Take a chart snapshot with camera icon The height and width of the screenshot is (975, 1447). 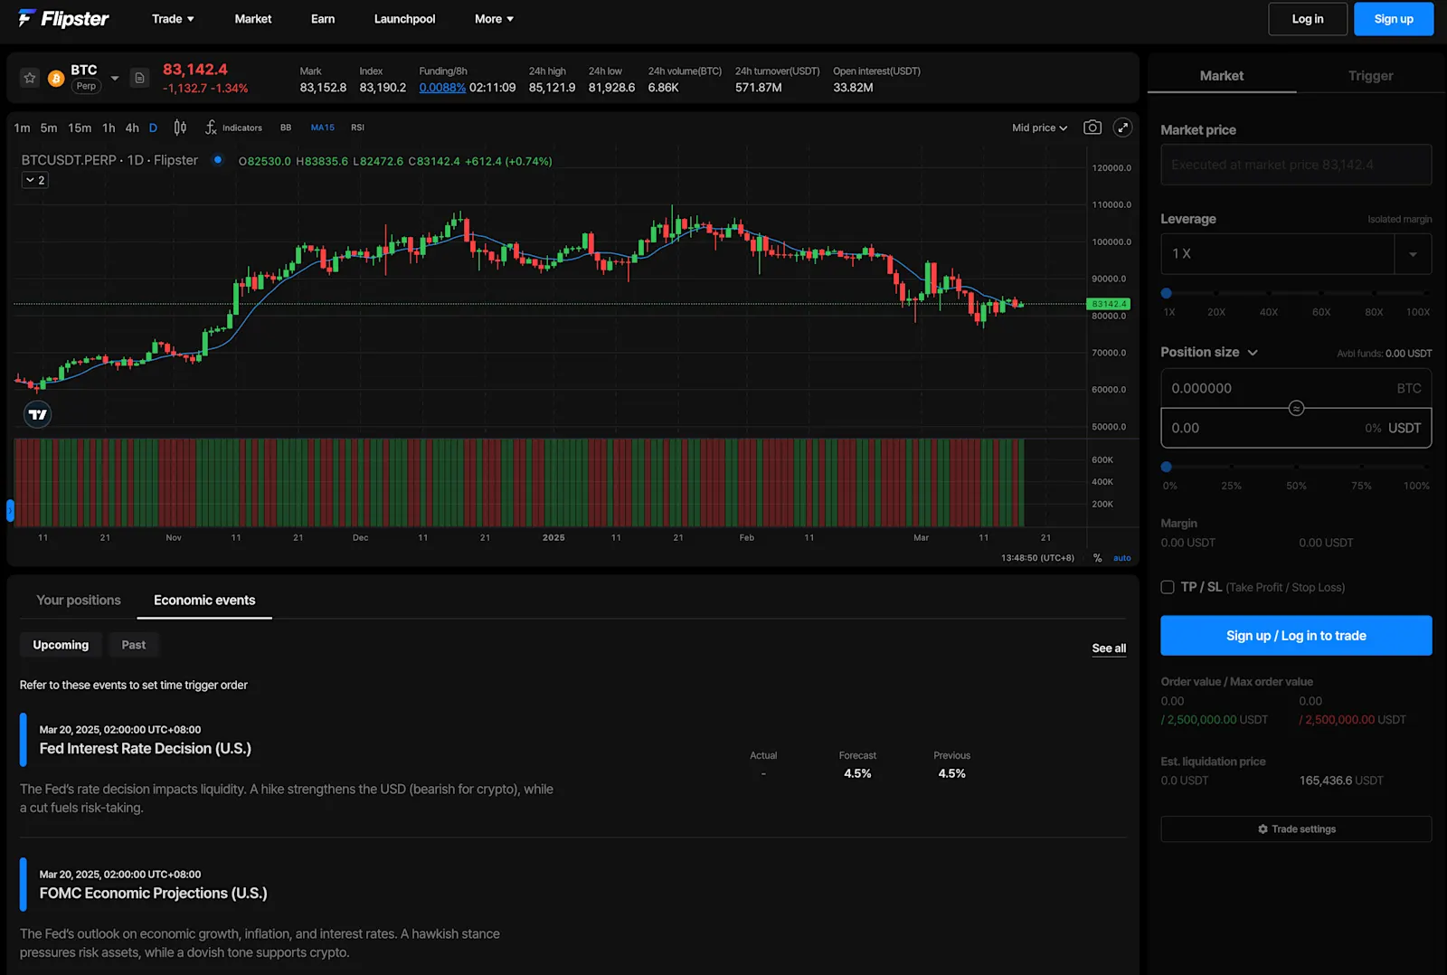click(x=1092, y=128)
